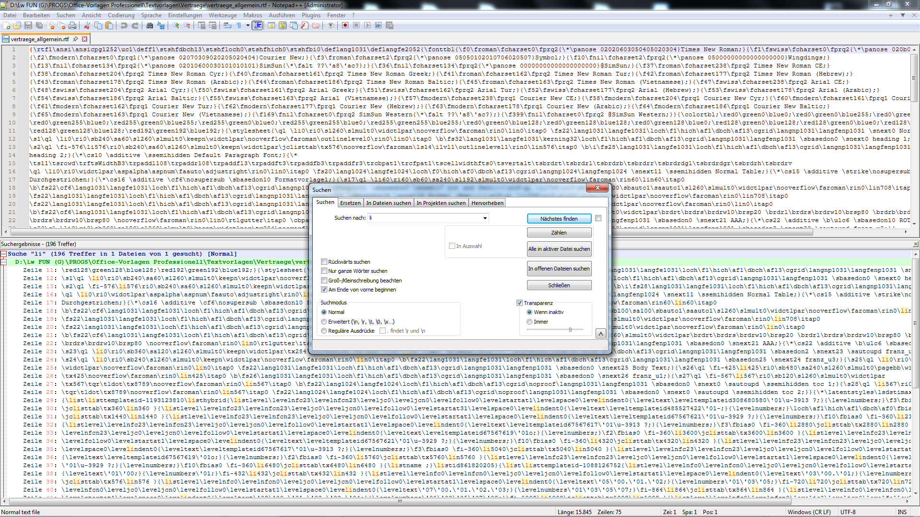Enable 'Groß-/Kleinschreibung beachten' checkbox

click(x=324, y=281)
